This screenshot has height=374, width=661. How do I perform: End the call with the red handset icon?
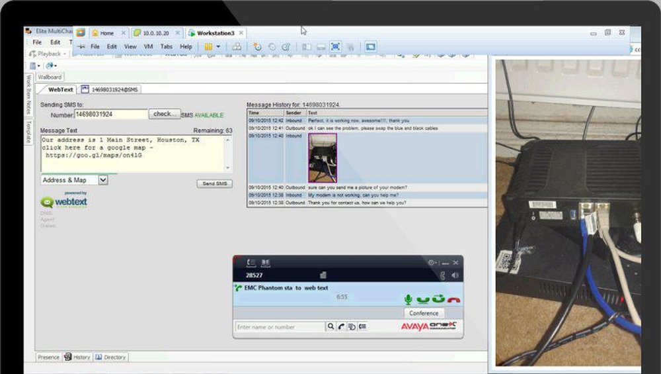coord(453,300)
